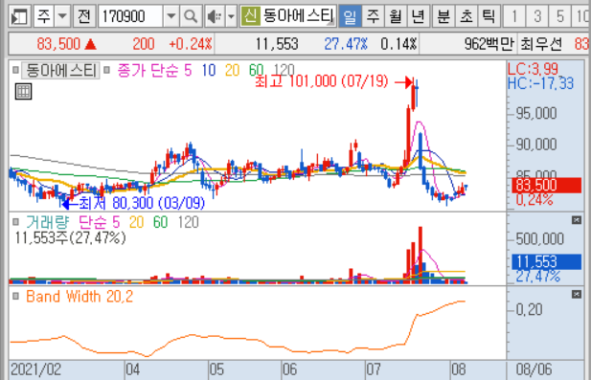This screenshot has height=380, width=591.
Task: Click the change percentage +0.24%
Action: click(191, 44)
